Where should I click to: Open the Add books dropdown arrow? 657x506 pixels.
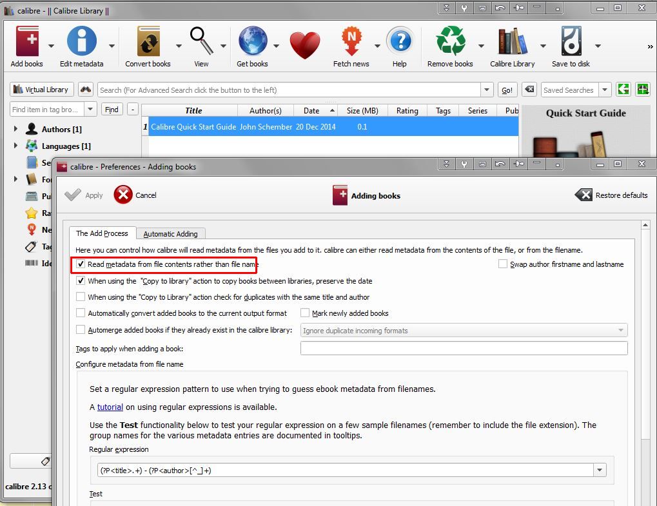point(51,46)
